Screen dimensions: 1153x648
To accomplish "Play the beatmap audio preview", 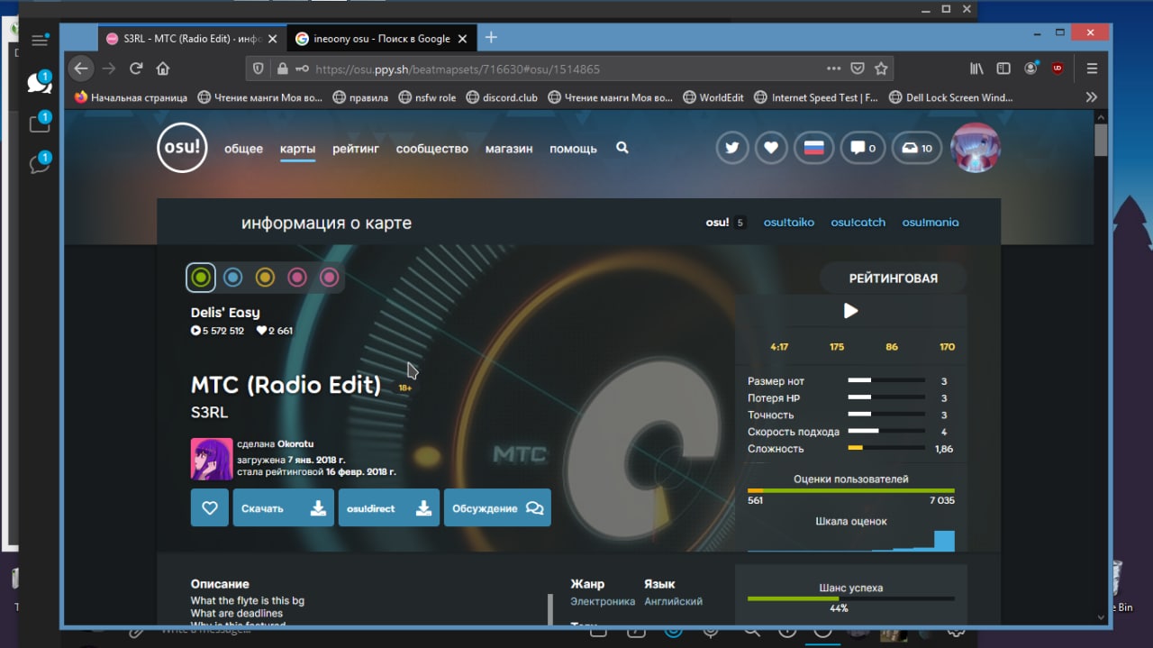I will [x=850, y=311].
